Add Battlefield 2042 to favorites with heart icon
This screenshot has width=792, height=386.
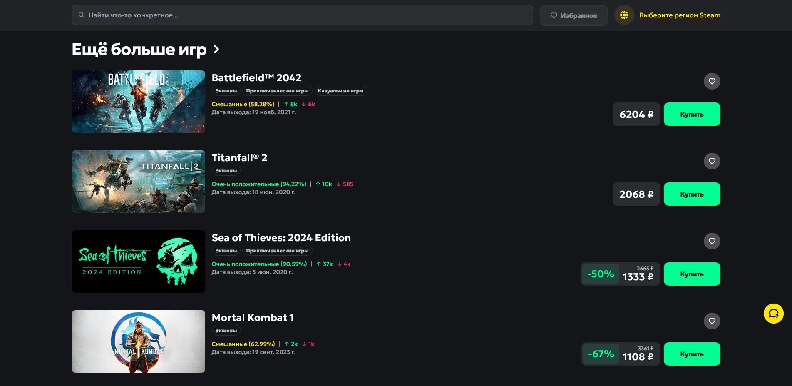click(712, 81)
